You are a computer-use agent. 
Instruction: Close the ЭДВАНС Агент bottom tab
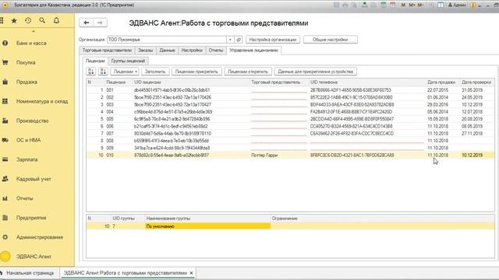[x=191, y=273]
